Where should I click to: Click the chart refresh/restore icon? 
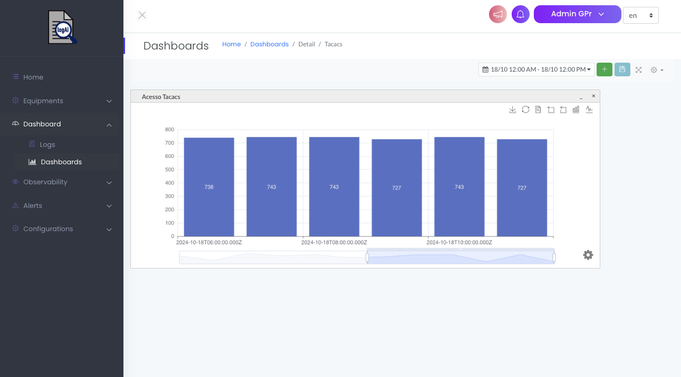click(525, 110)
